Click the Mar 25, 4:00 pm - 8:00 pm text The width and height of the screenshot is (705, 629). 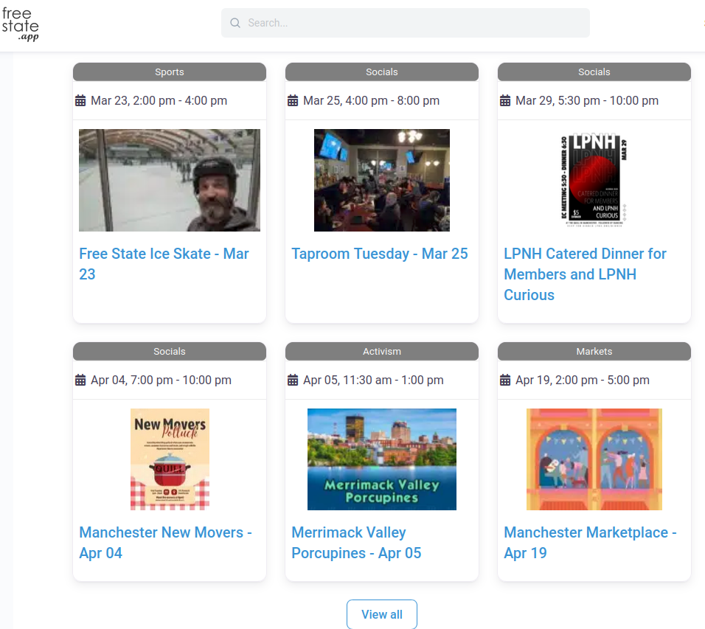coord(371,101)
